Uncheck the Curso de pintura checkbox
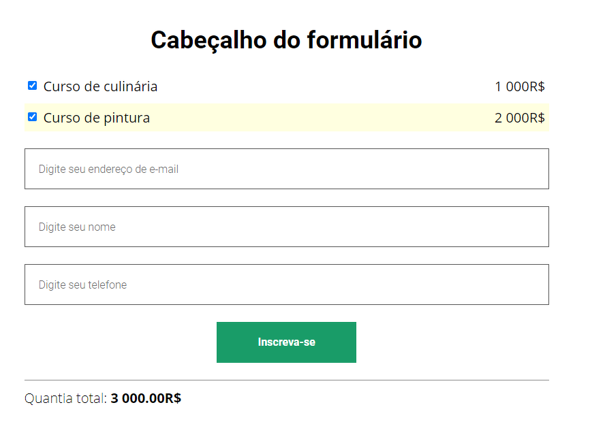Image resolution: width=590 pixels, height=422 pixels. coord(32,117)
